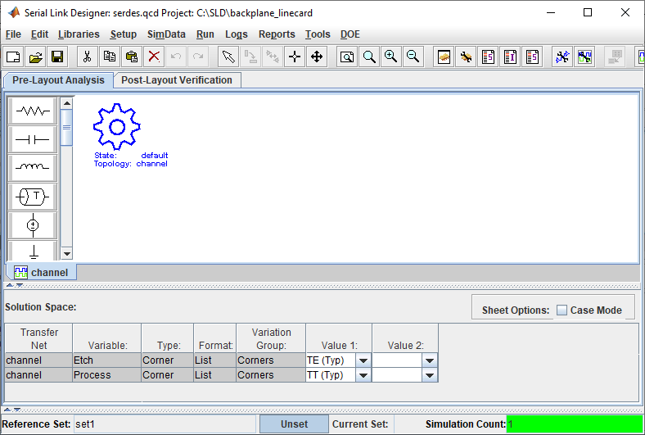Viewport: 645px width, 435px height.
Task: Pick the resistor symbol from the component palette
Action: click(33, 111)
